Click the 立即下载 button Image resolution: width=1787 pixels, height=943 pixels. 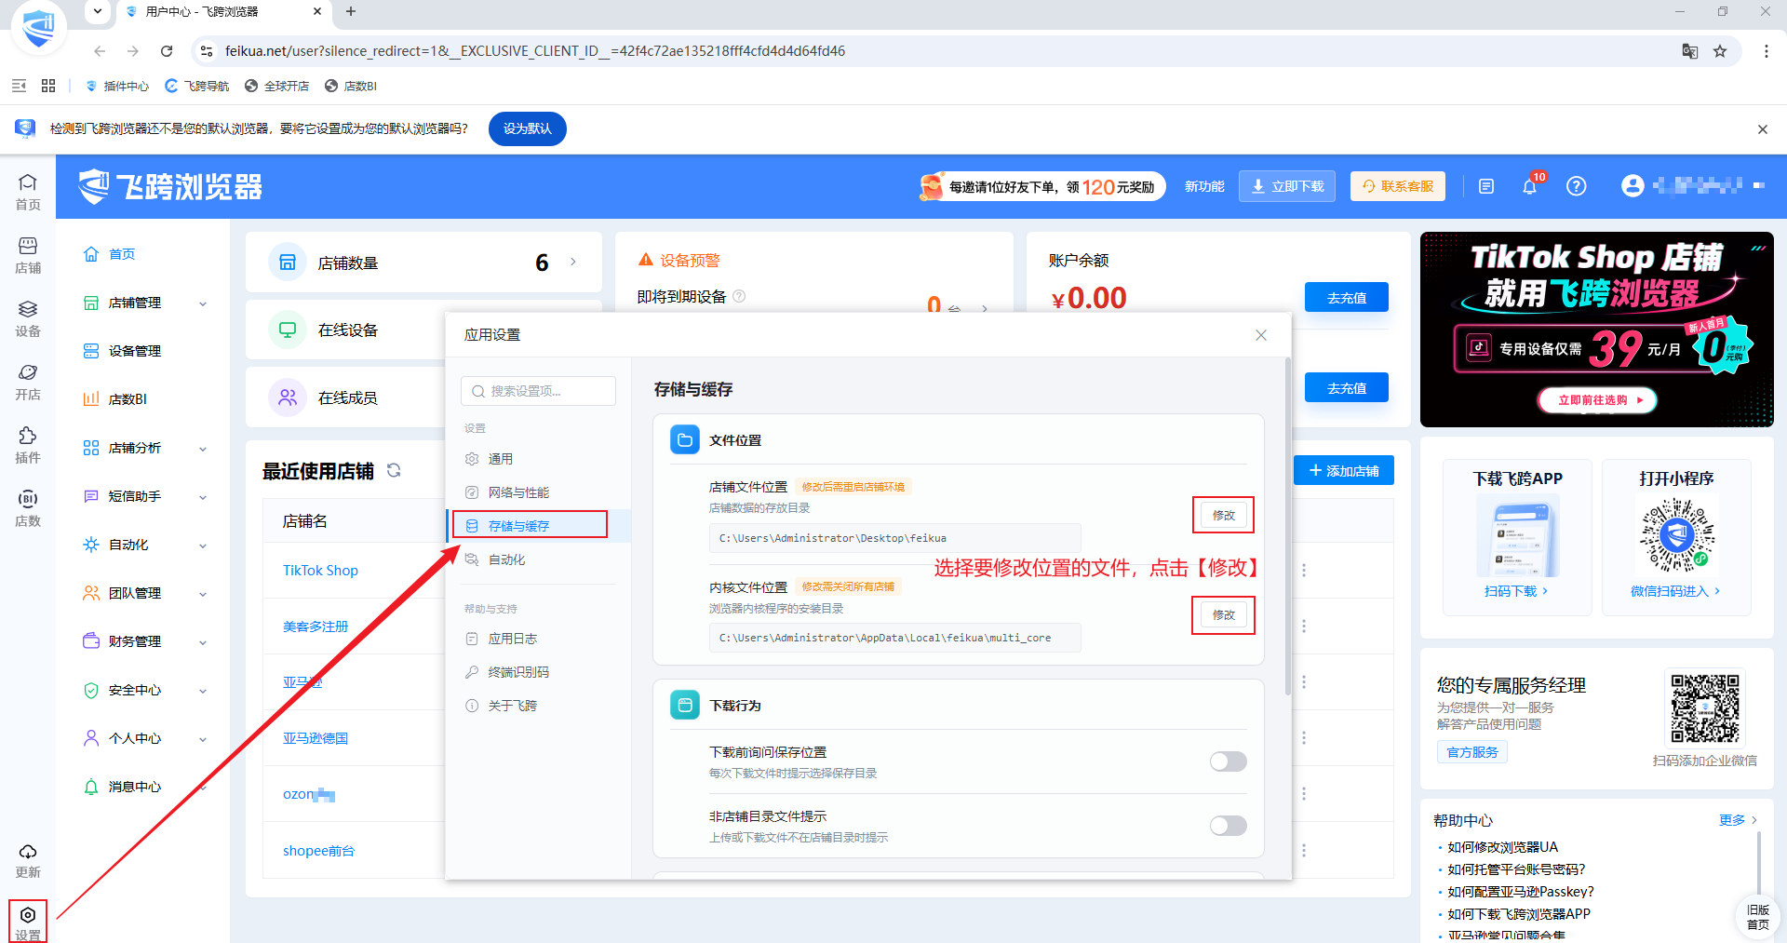pos(1287,186)
